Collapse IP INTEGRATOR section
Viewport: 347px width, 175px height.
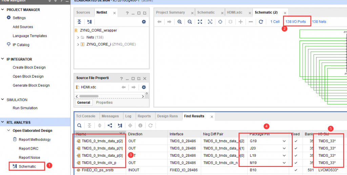click(3, 59)
